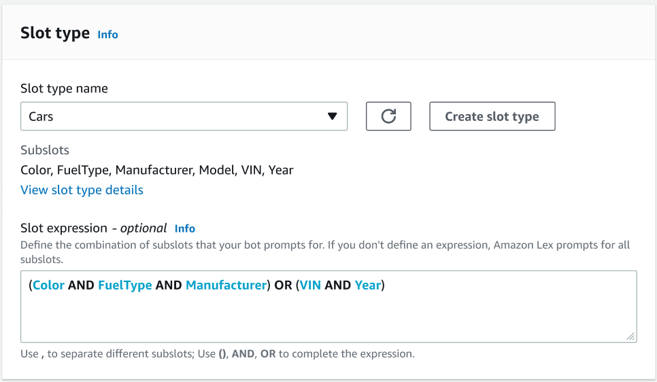This screenshot has width=657, height=382.
Task: Select the Manufacturer token in the expression
Action: tap(225, 285)
